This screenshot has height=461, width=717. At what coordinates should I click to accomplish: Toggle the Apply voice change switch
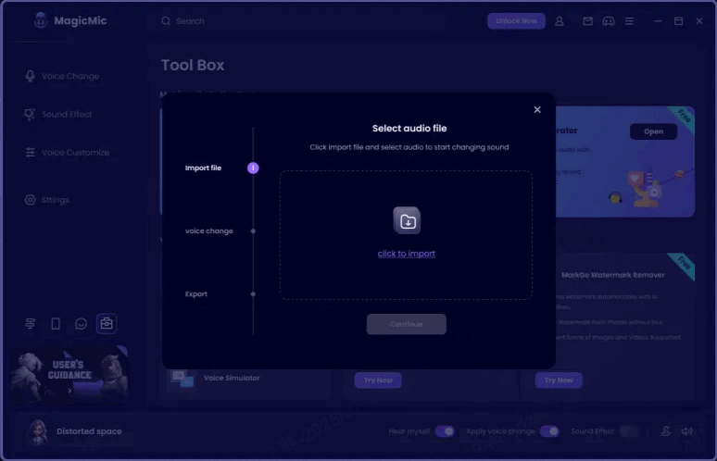pyautogui.click(x=549, y=431)
